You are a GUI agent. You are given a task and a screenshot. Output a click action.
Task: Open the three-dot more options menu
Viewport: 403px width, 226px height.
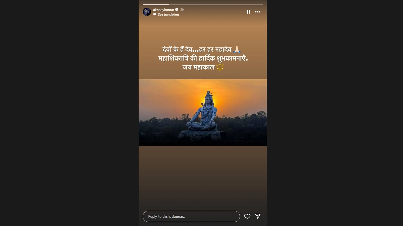tap(258, 12)
